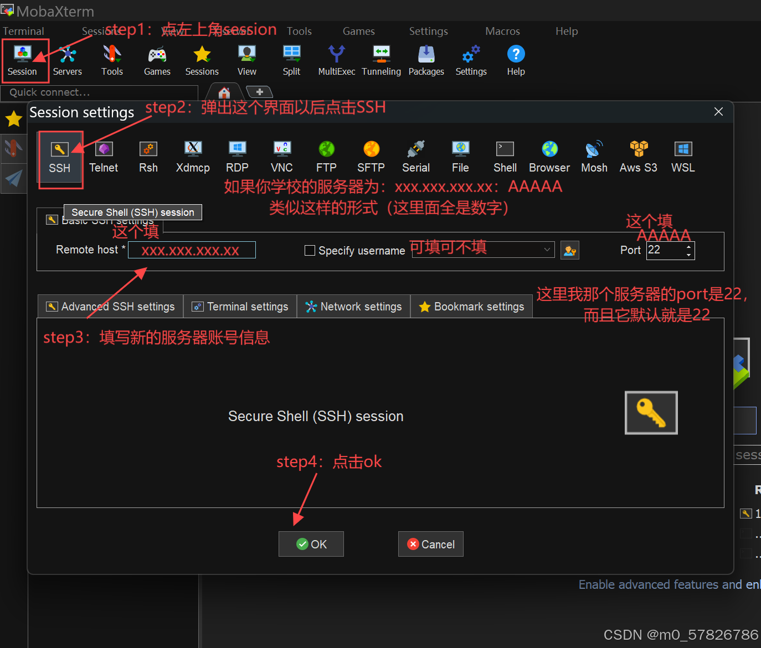Open the user credentials manager icon

[570, 250]
